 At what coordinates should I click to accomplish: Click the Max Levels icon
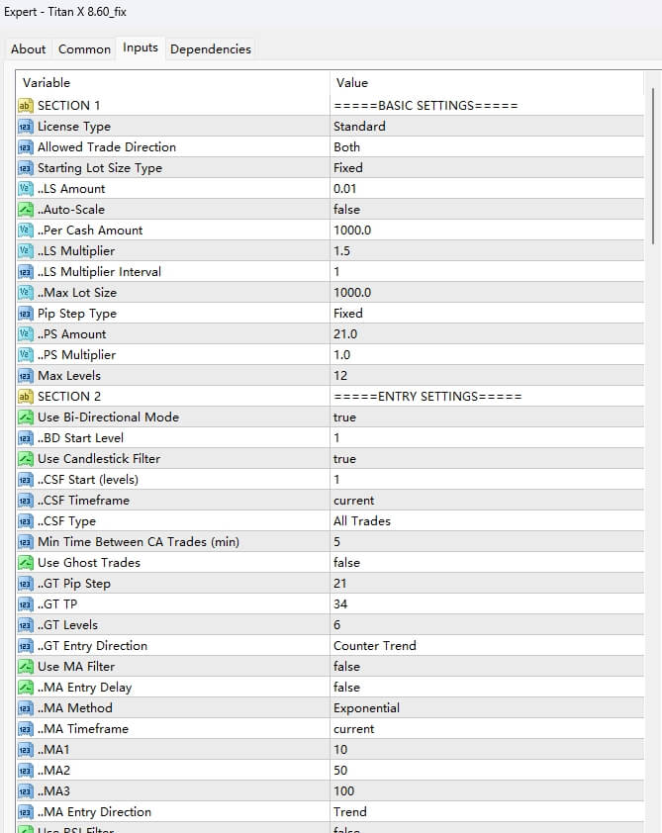(25, 376)
